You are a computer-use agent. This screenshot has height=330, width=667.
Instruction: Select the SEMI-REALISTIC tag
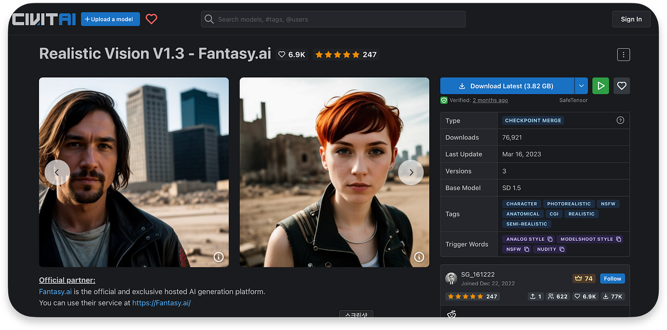526,224
